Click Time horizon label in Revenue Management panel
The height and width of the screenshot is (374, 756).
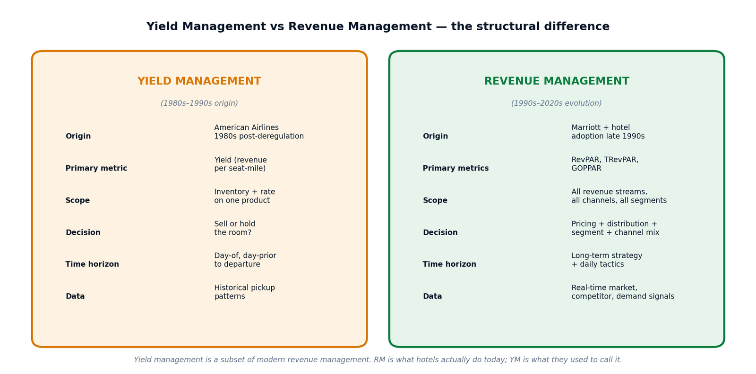[449, 264]
